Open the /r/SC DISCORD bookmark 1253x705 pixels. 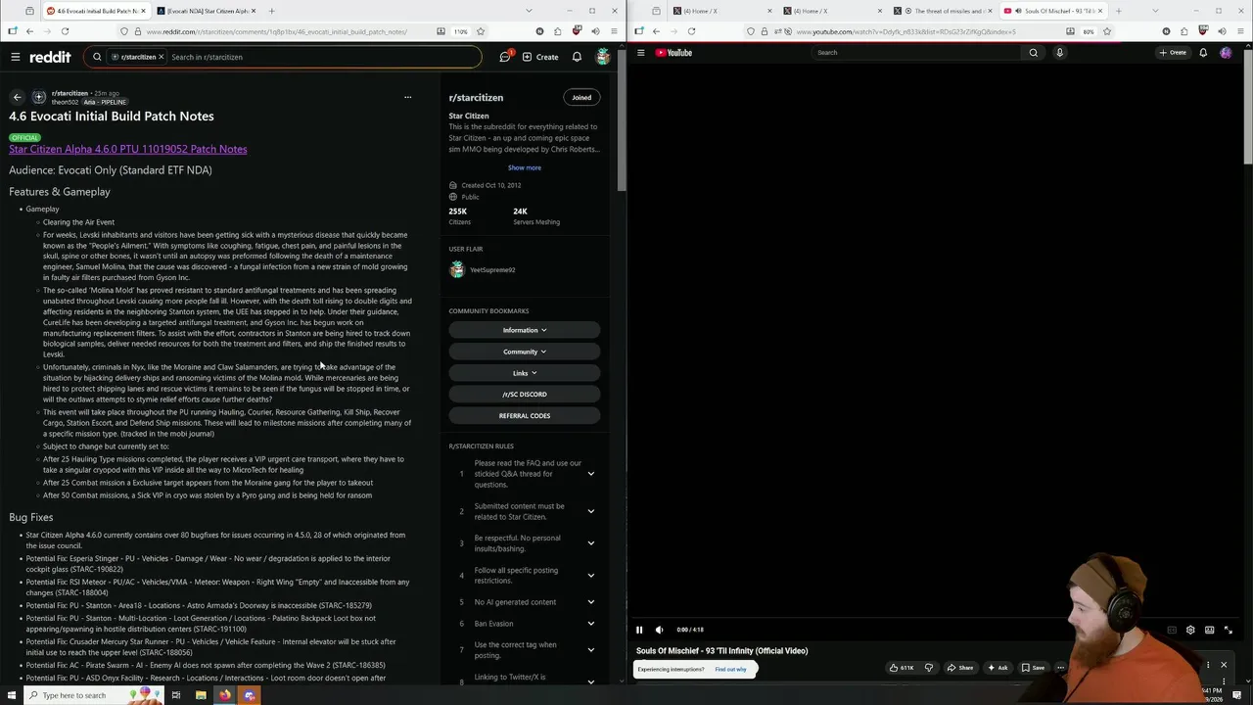tap(524, 395)
